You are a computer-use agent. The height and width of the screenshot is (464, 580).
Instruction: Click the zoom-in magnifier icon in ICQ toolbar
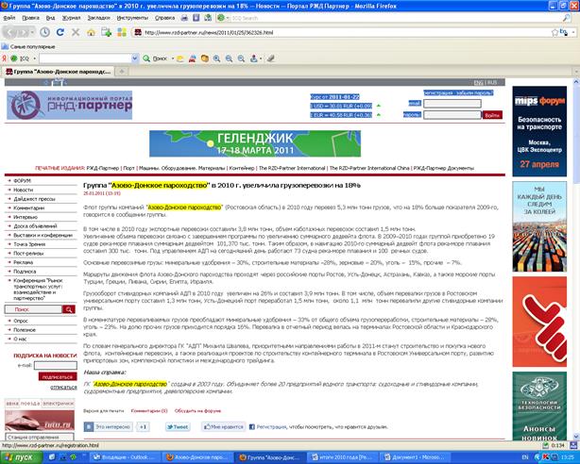tap(216, 58)
